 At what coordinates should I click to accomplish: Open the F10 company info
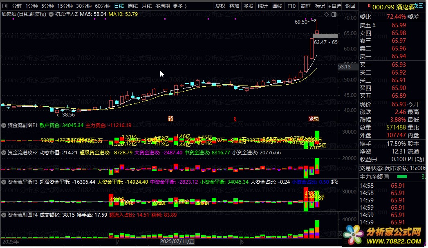click(291, 6)
